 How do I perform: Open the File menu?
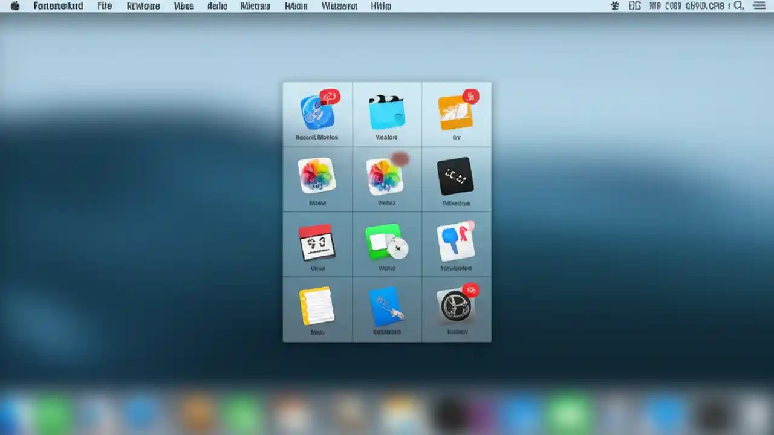point(104,6)
